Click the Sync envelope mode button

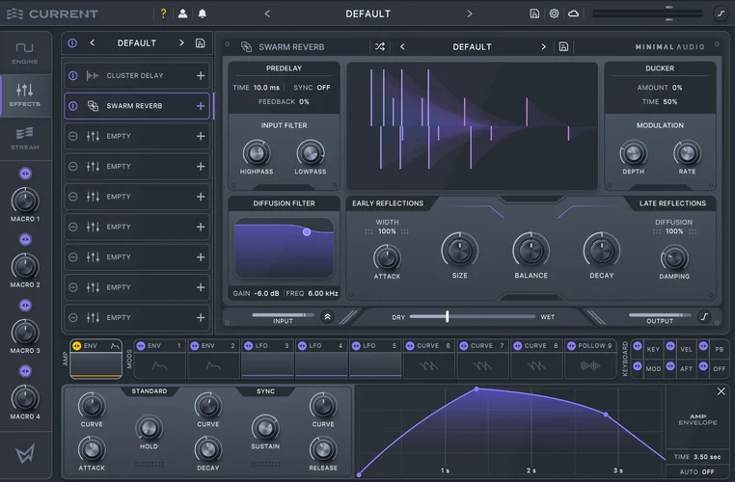(x=265, y=391)
